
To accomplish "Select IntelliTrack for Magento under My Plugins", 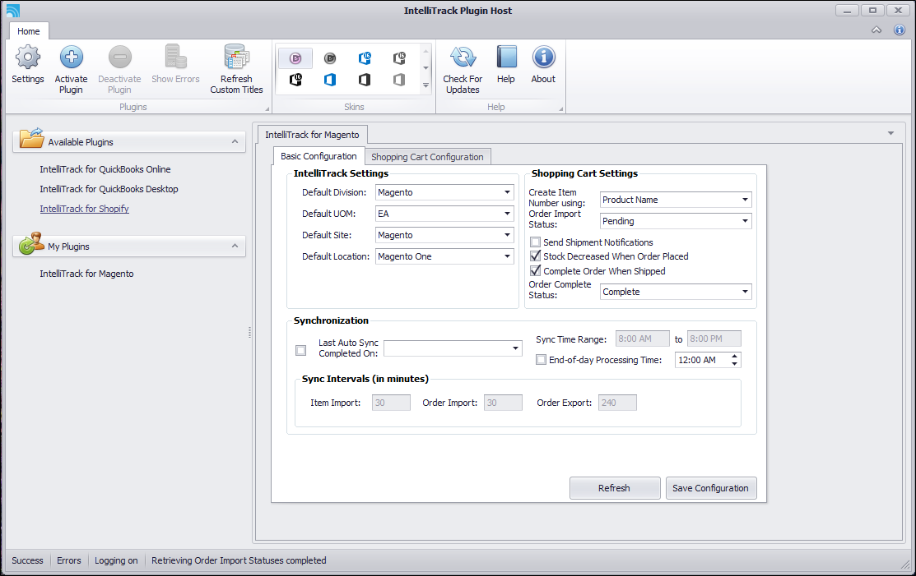I will [x=86, y=274].
